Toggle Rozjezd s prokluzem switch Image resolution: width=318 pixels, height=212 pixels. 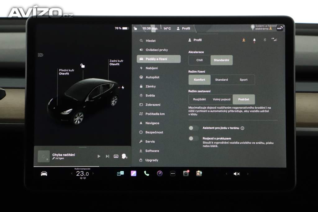(x=193, y=138)
